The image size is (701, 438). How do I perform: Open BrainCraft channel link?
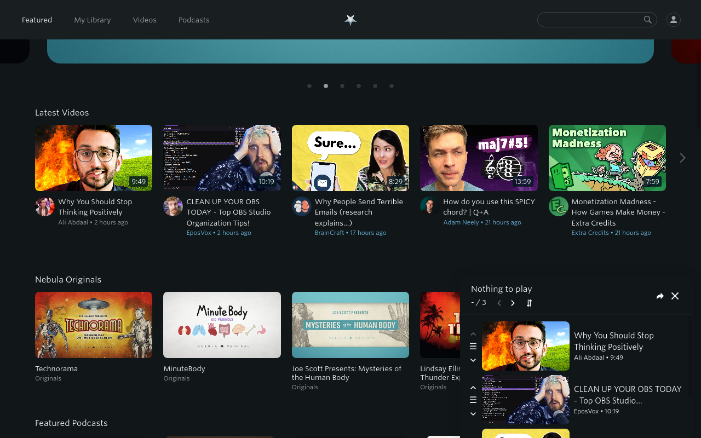pos(330,233)
